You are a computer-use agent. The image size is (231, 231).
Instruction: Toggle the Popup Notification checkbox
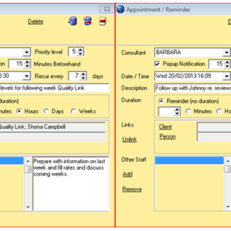[157, 64]
